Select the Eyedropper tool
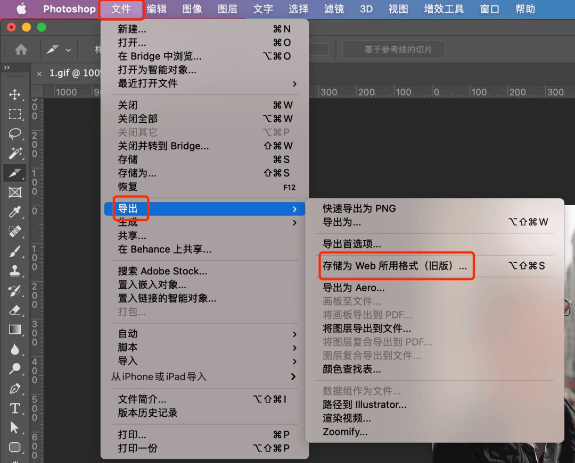This screenshot has height=463, width=575. coord(15,212)
